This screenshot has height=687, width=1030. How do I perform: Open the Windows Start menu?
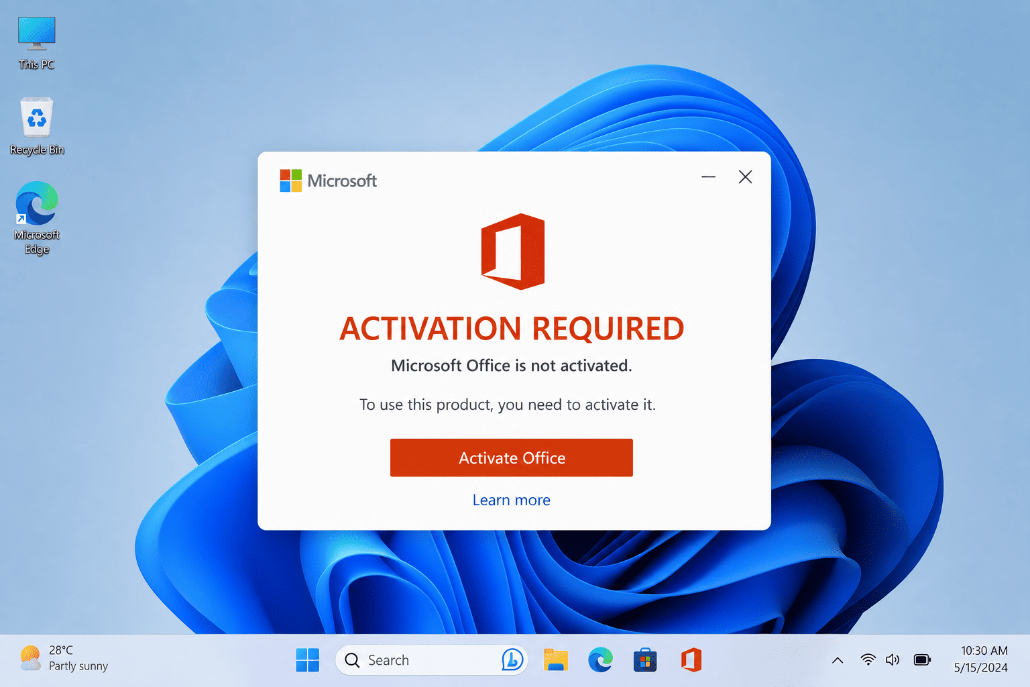click(308, 660)
